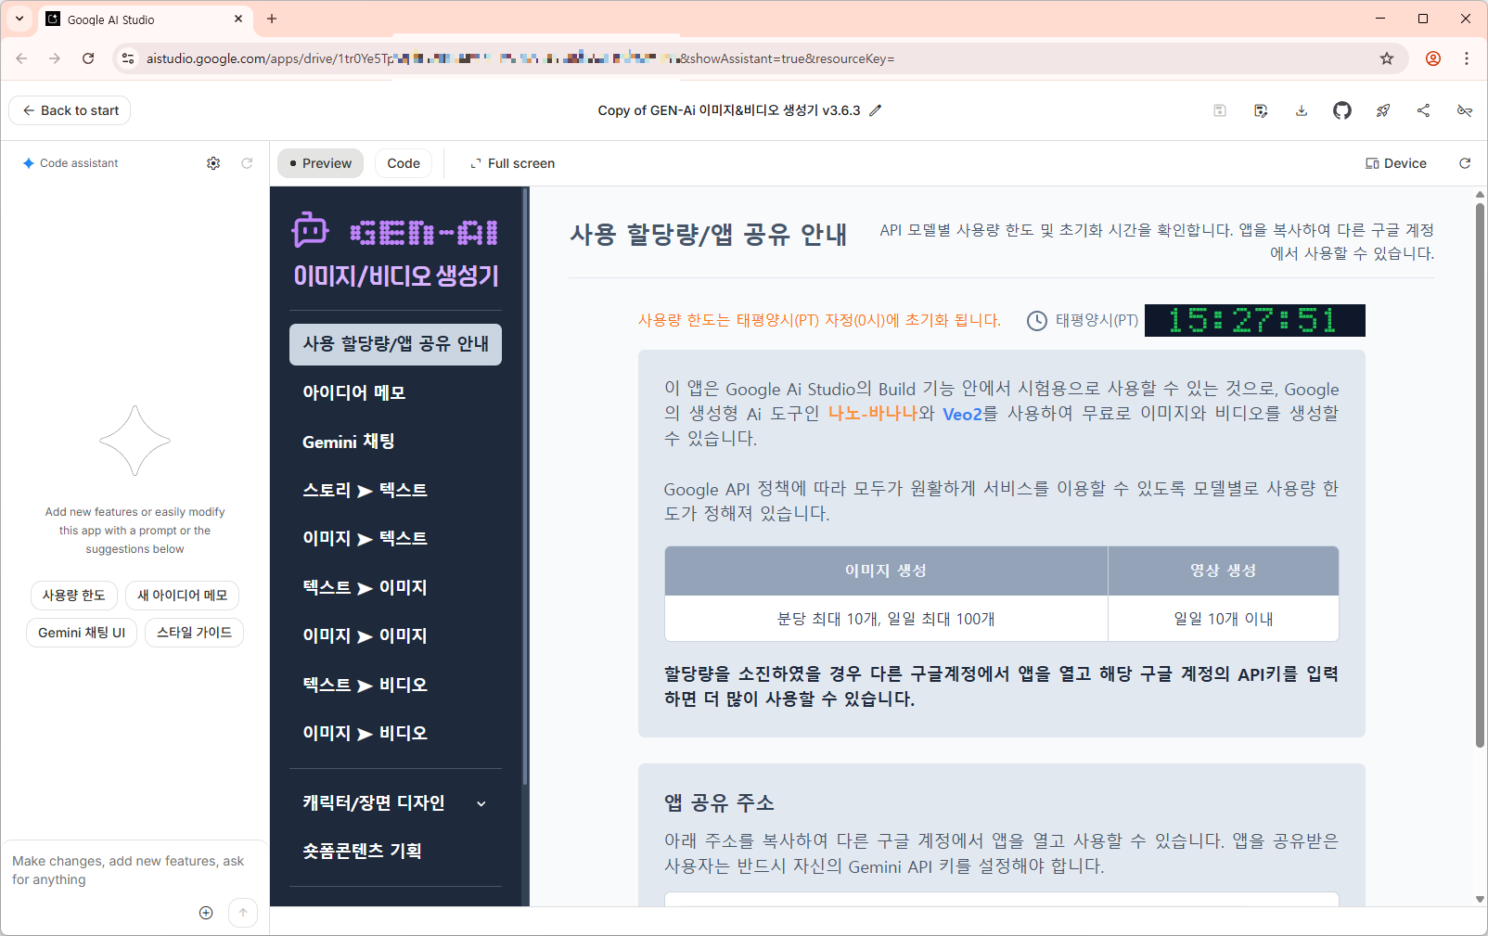Click the sidebar navigation scrollbar
The image size is (1488, 936).
(x=525, y=487)
